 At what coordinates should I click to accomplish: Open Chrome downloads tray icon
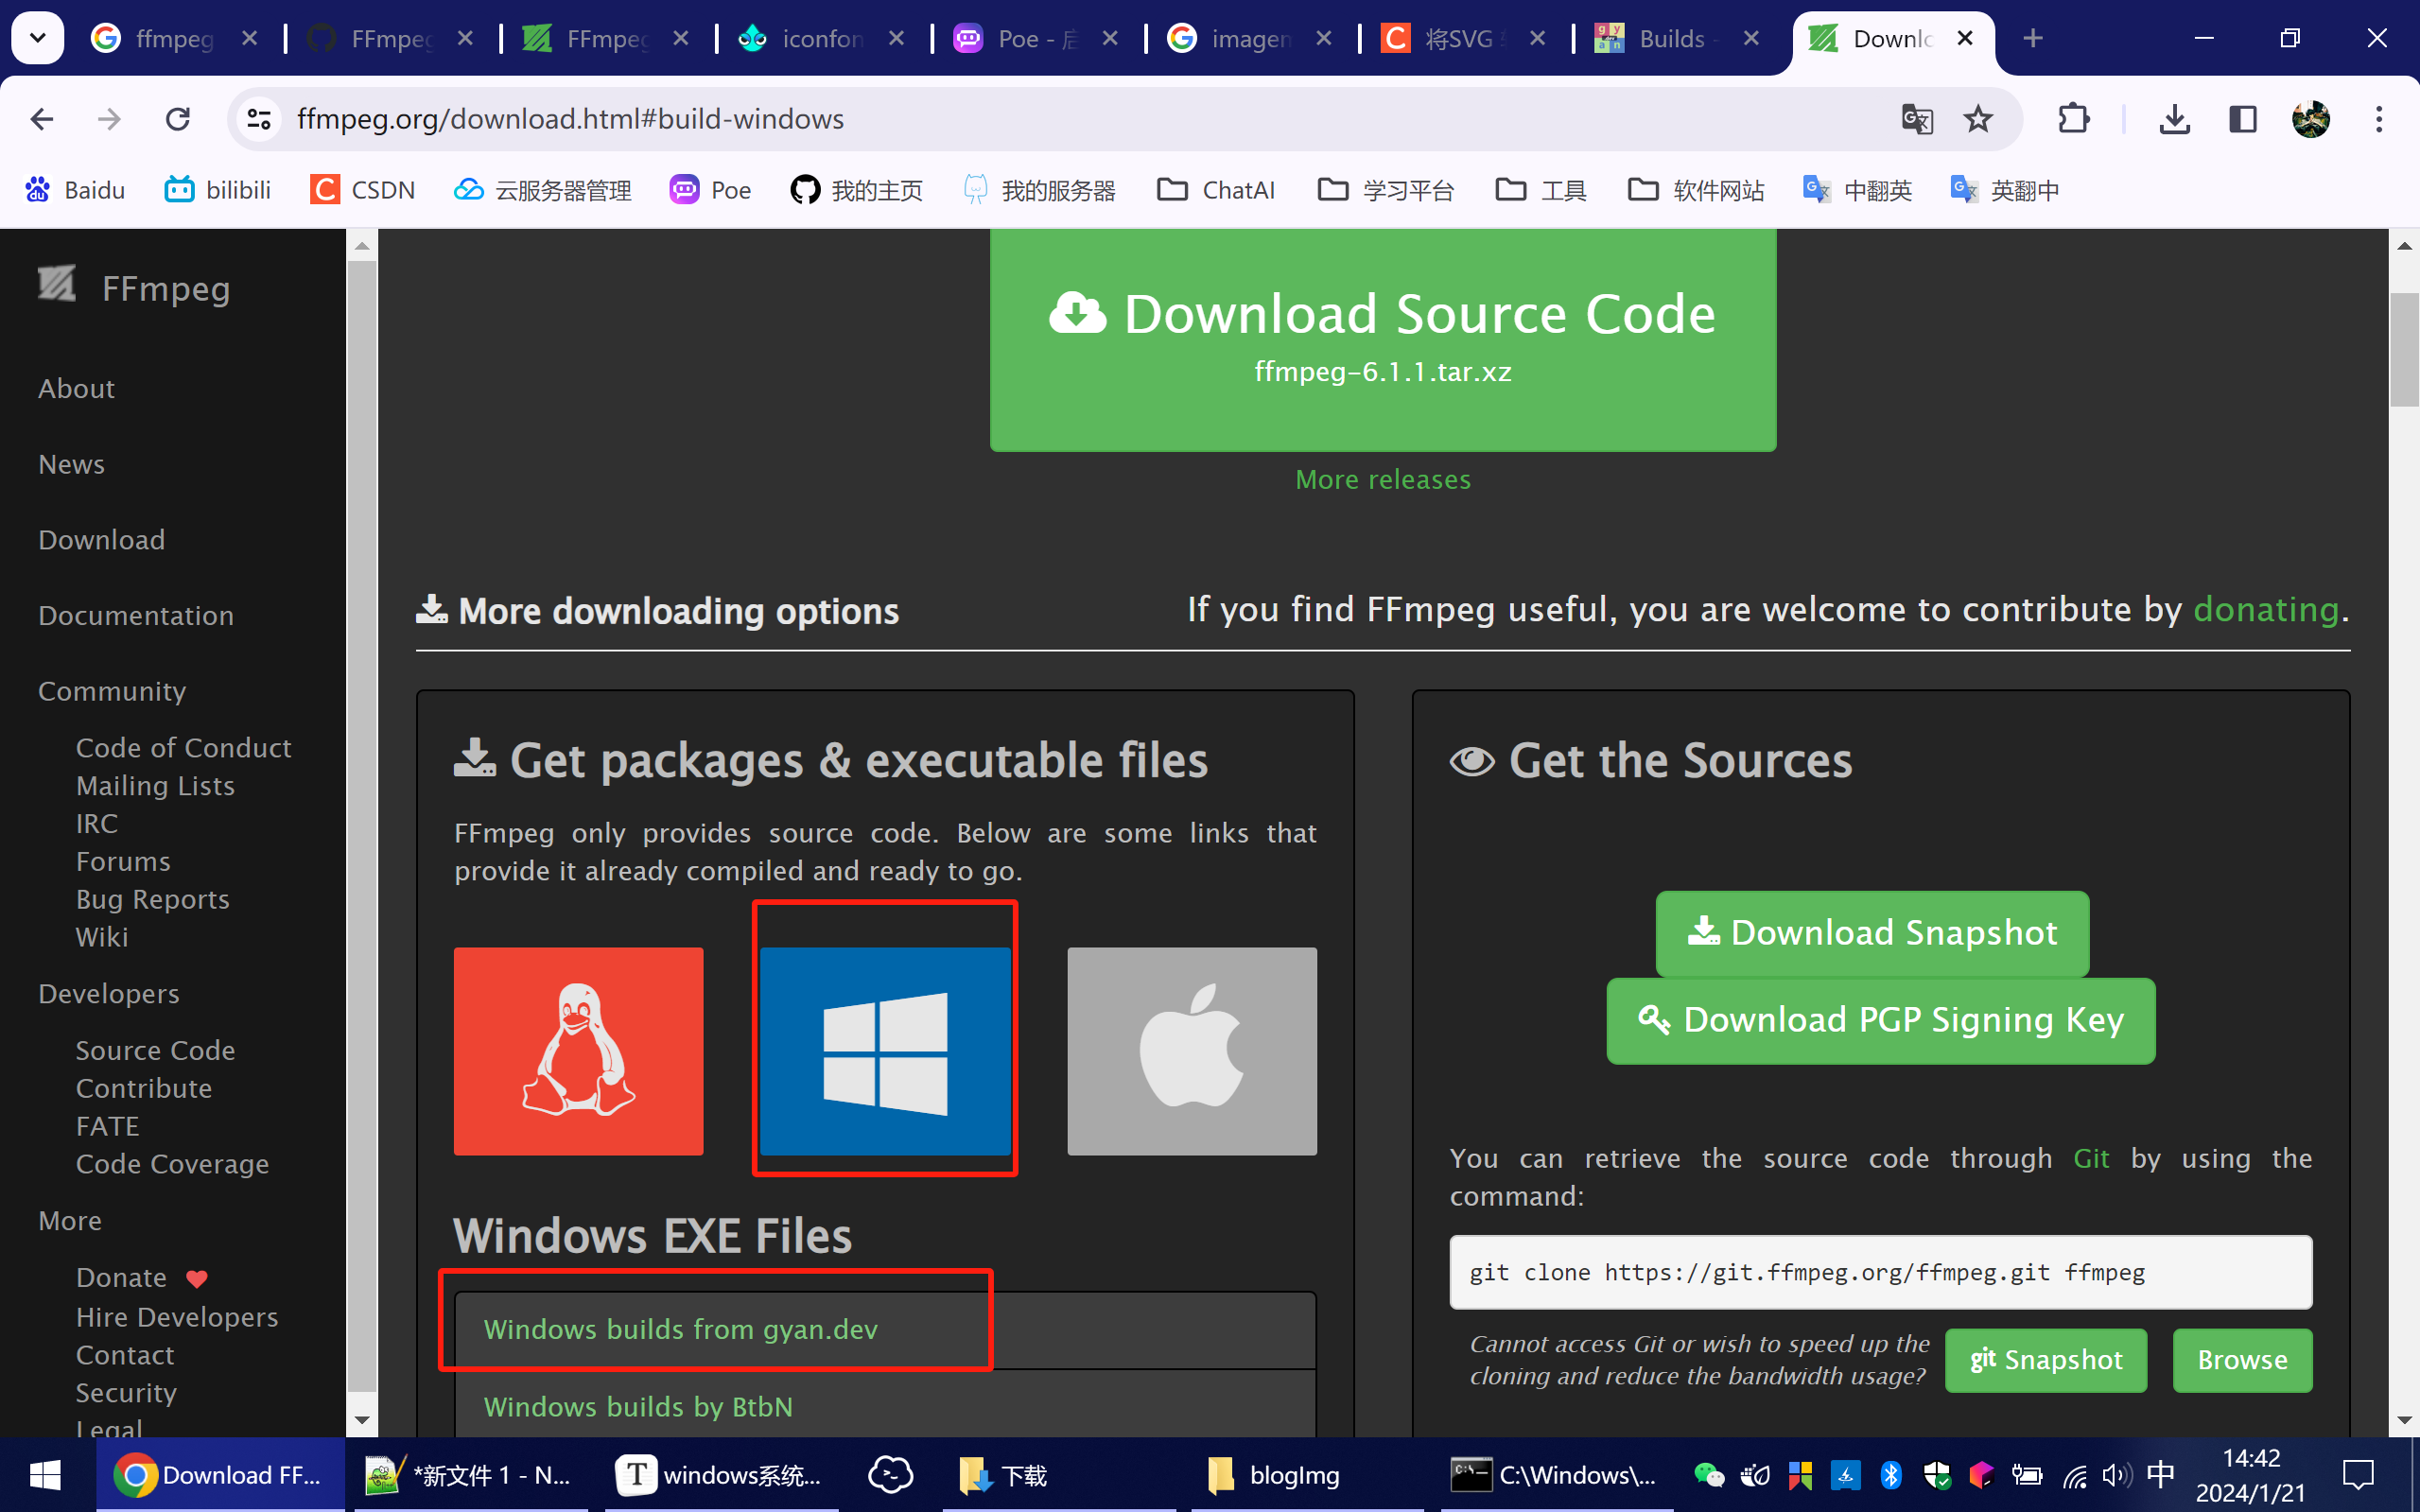coord(2174,119)
